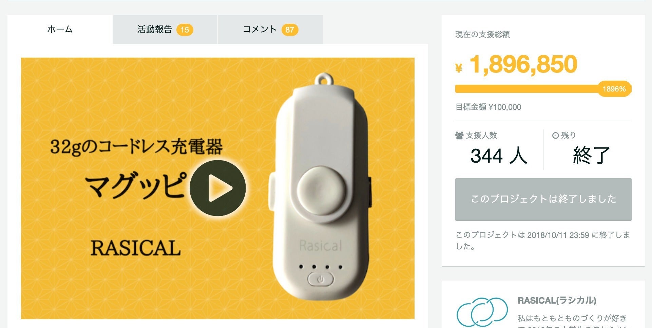Click the supporters people icon
This screenshot has width=652, height=328.
pos(459,136)
